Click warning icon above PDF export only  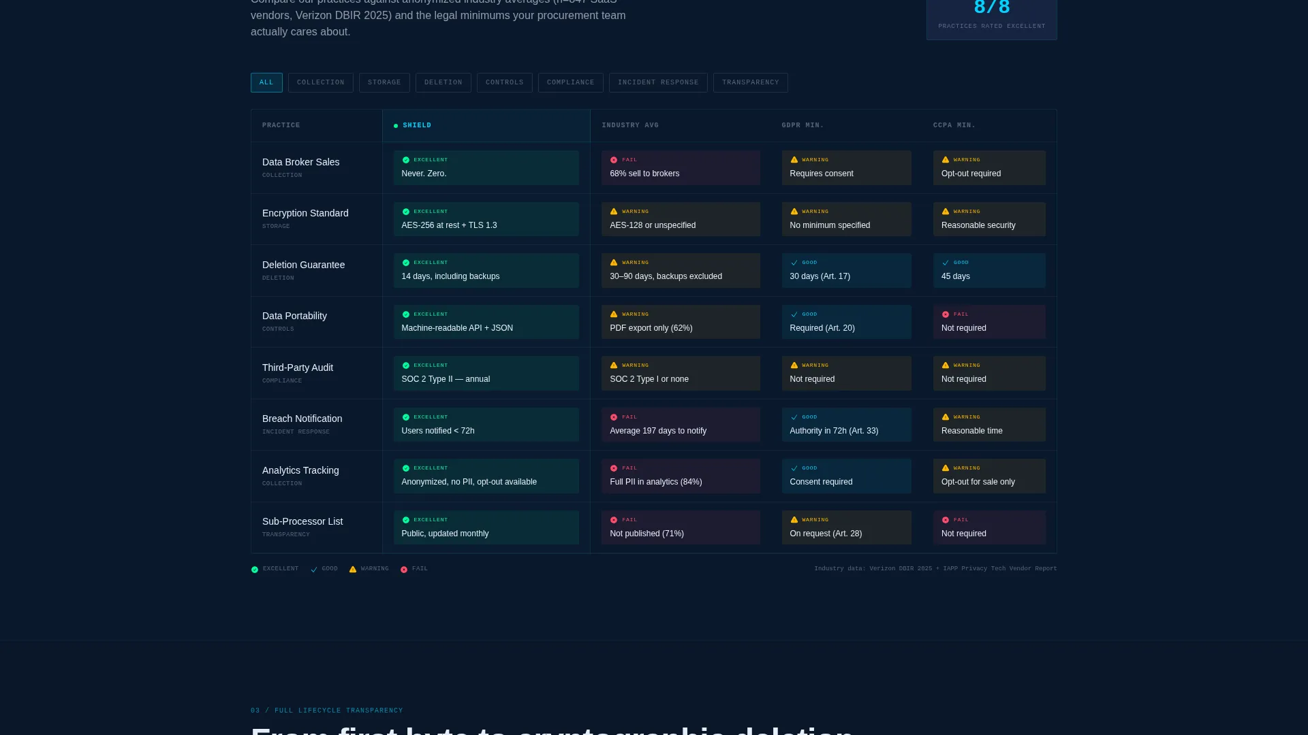tap(614, 314)
